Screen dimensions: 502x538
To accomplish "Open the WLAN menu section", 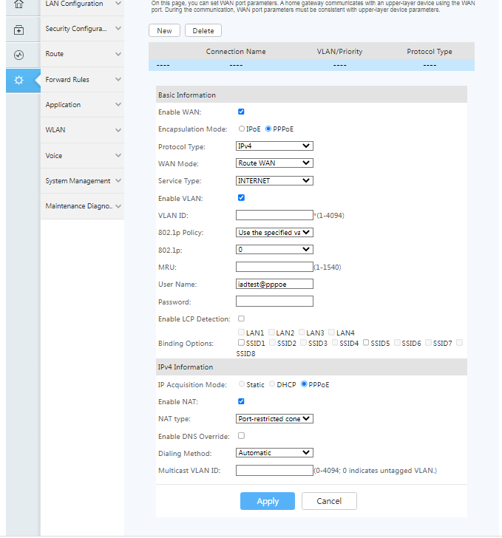I will click(82, 130).
